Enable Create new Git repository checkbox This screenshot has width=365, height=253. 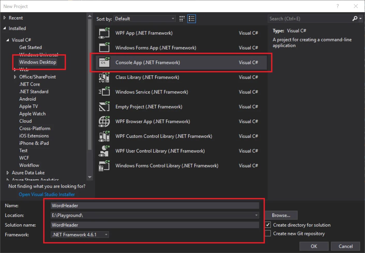pyautogui.click(x=268, y=233)
